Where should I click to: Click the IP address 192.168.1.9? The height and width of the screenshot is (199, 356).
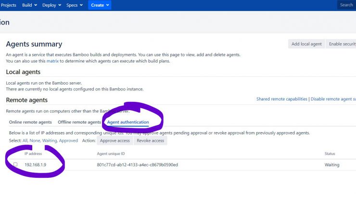pyautogui.click(x=36, y=165)
